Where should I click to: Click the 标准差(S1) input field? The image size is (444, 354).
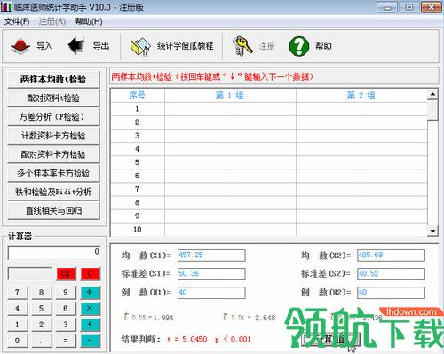pyautogui.click(x=211, y=274)
